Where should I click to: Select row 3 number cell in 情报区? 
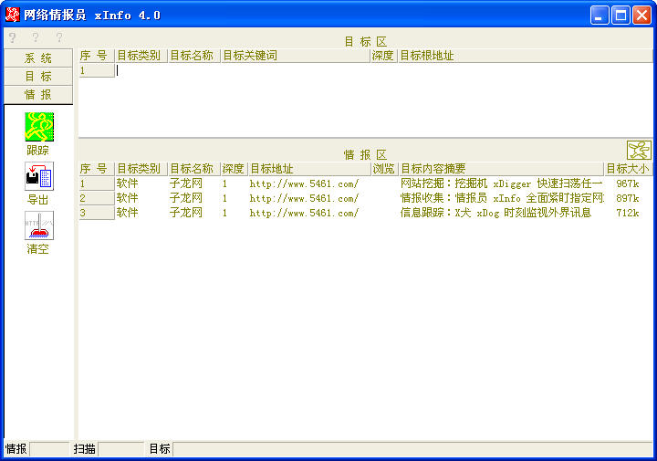pos(97,213)
